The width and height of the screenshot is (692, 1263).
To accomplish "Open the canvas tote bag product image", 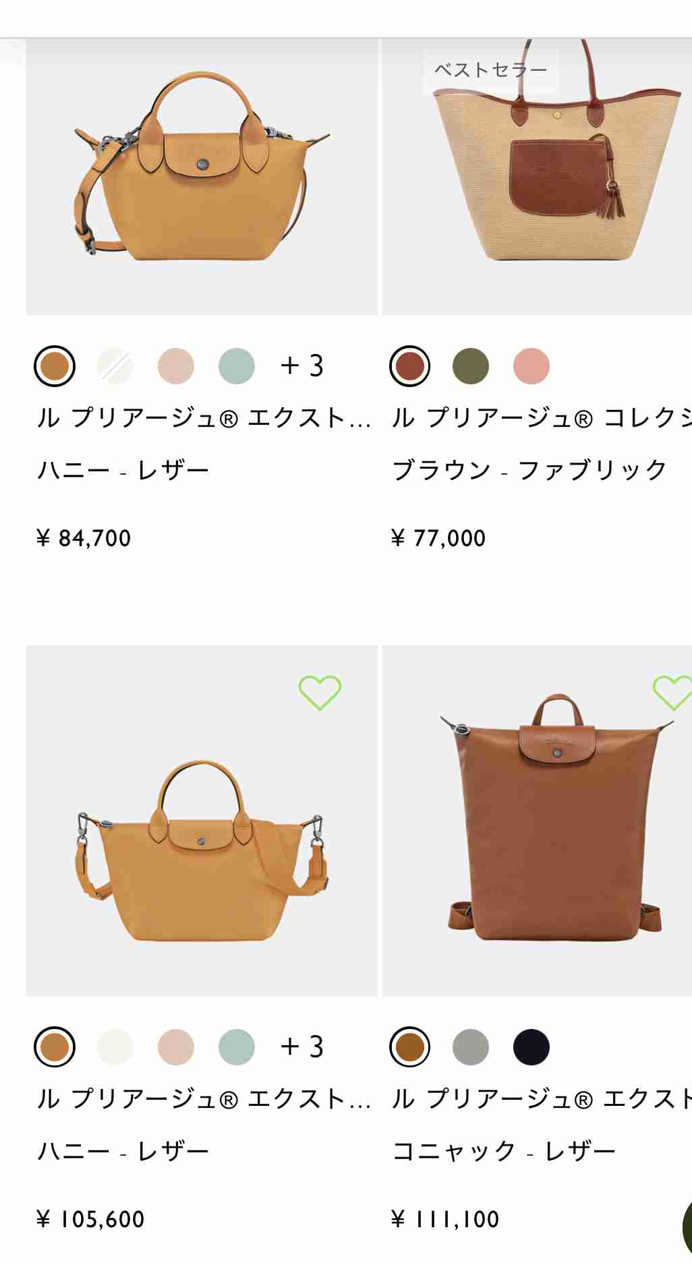I will pos(537,177).
